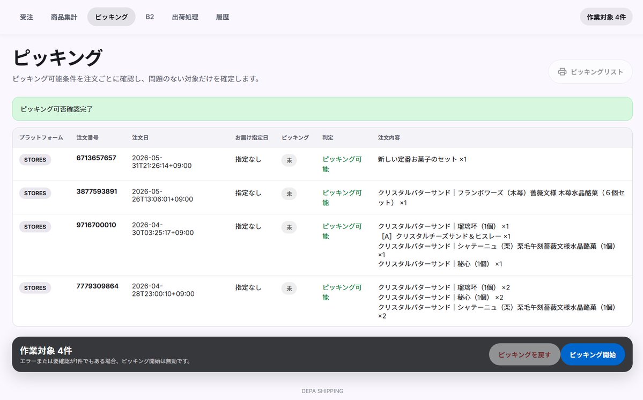Image resolution: width=643 pixels, height=400 pixels.
Task: Switch to the 商品集計 tab
Action: tap(64, 17)
